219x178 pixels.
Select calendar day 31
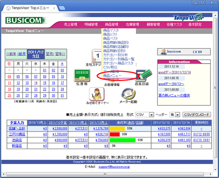pos(62,96)
